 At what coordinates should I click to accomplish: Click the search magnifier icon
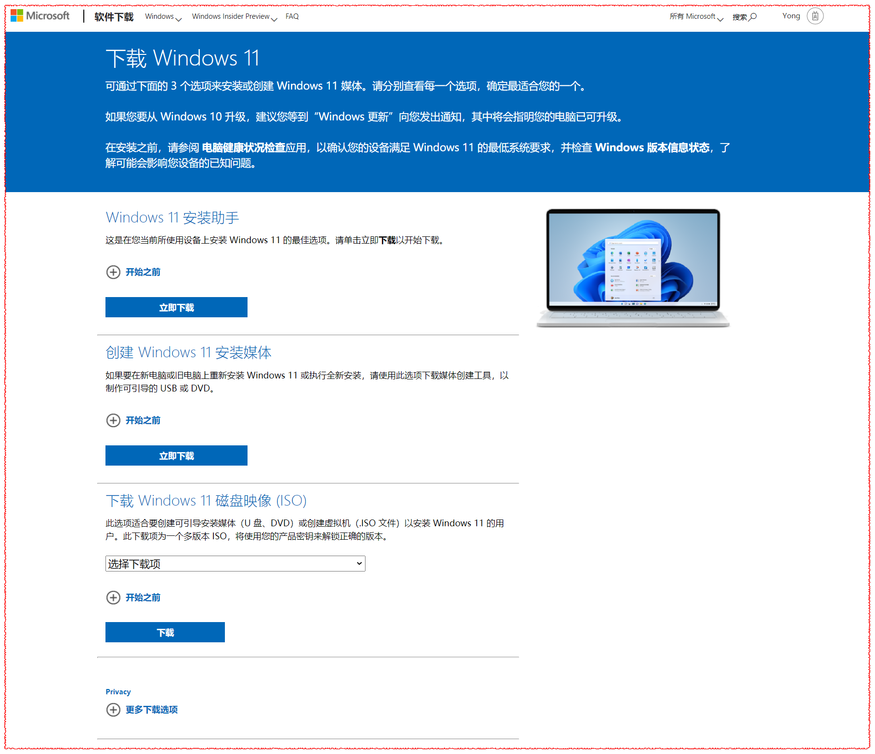(753, 17)
